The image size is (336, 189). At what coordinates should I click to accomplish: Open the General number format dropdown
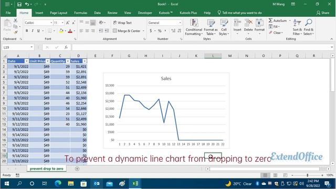tap(180, 23)
